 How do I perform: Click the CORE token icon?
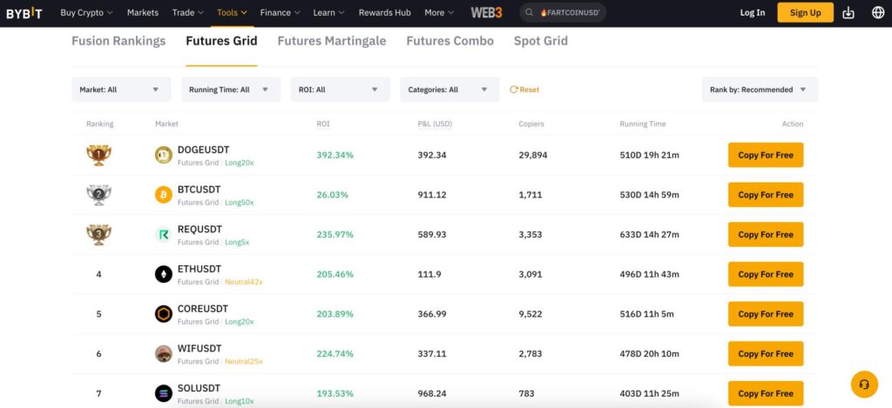(x=163, y=314)
